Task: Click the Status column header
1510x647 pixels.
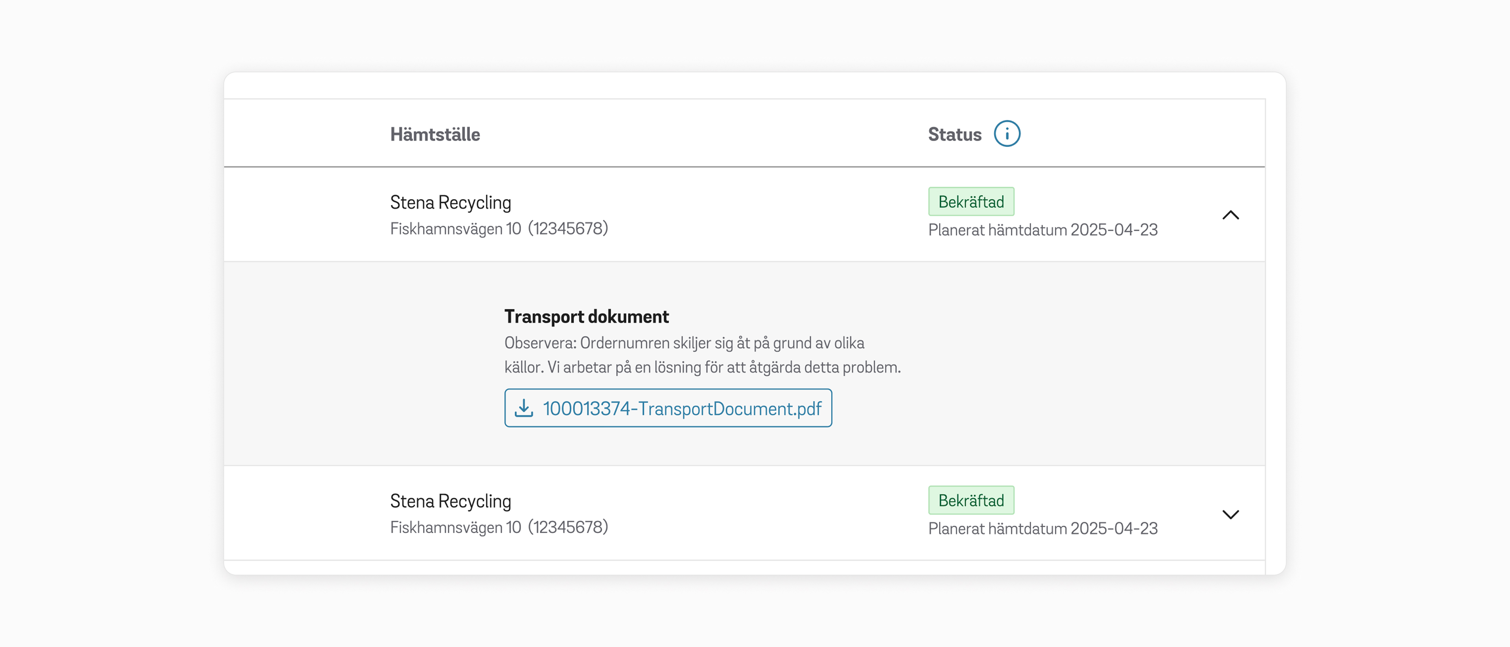Action: pyautogui.click(x=954, y=135)
